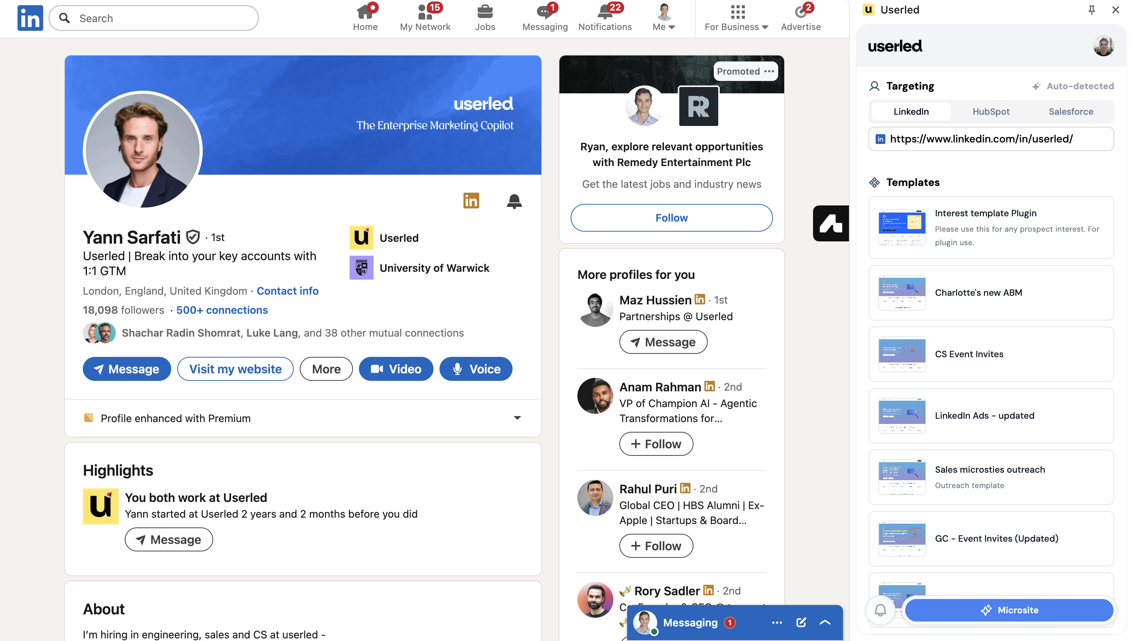Compose a new message icon in Messaging bar
1133x641 pixels.
[x=800, y=623]
